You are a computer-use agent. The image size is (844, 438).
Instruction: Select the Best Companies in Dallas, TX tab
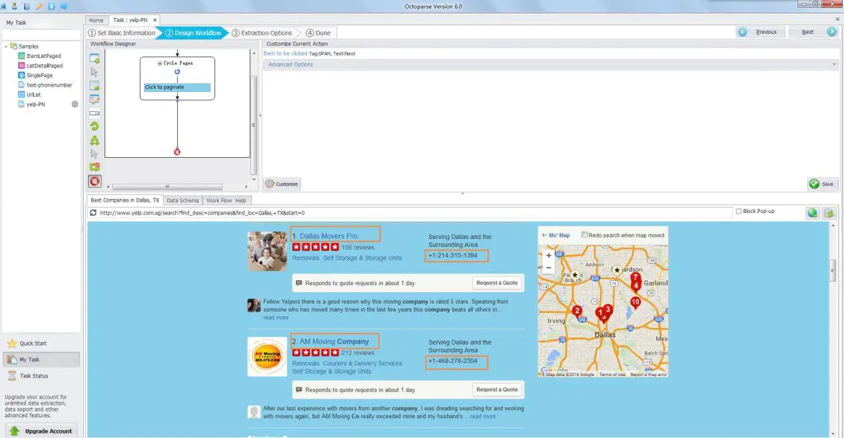(x=125, y=200)
